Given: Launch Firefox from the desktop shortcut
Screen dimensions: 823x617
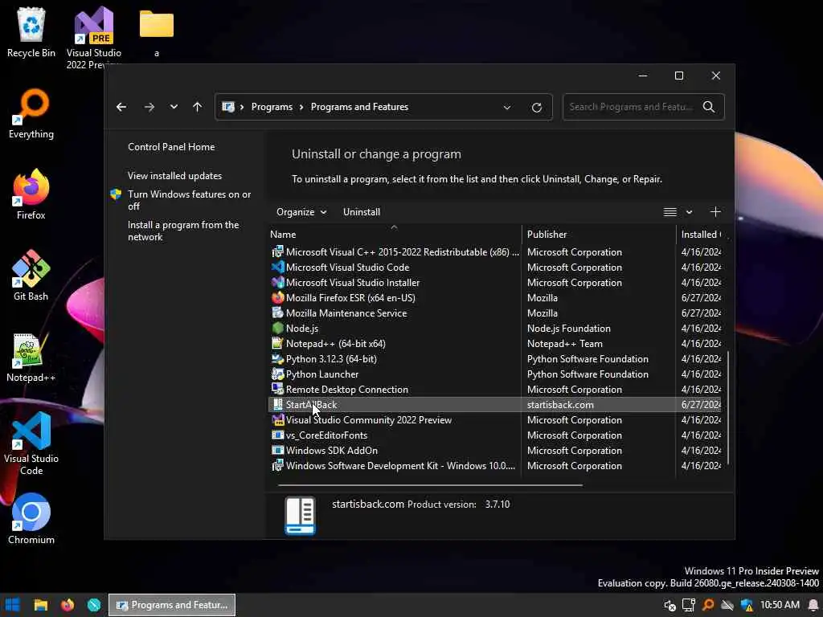Looking at the screenshot, I should [x=31, y=194].
